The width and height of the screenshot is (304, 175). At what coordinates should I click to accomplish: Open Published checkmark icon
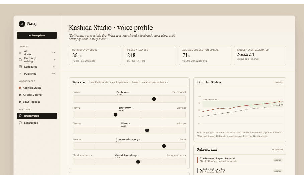pos(20,74)
